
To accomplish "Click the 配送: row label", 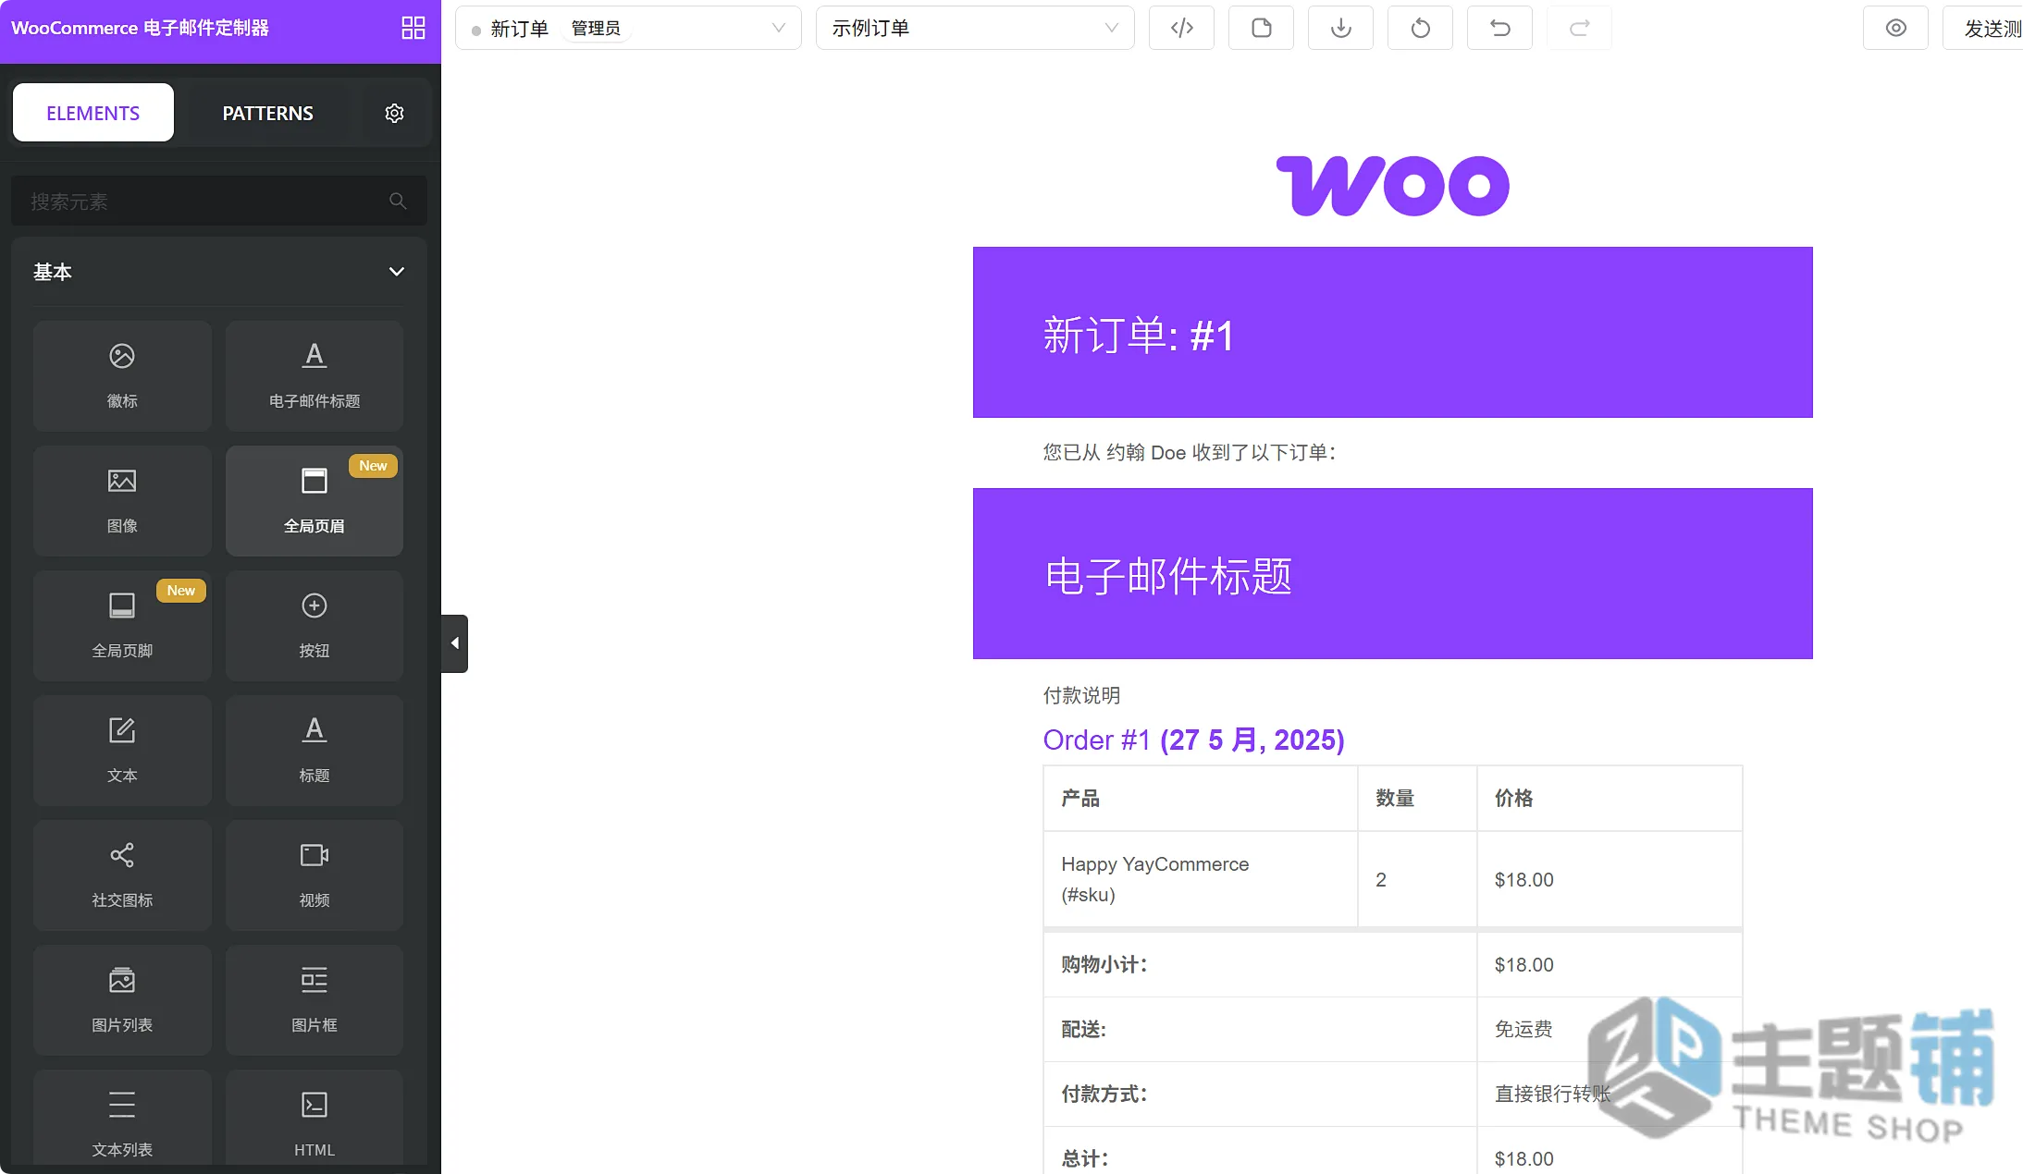I will pyautogui.click(x=1083, y=1029).
